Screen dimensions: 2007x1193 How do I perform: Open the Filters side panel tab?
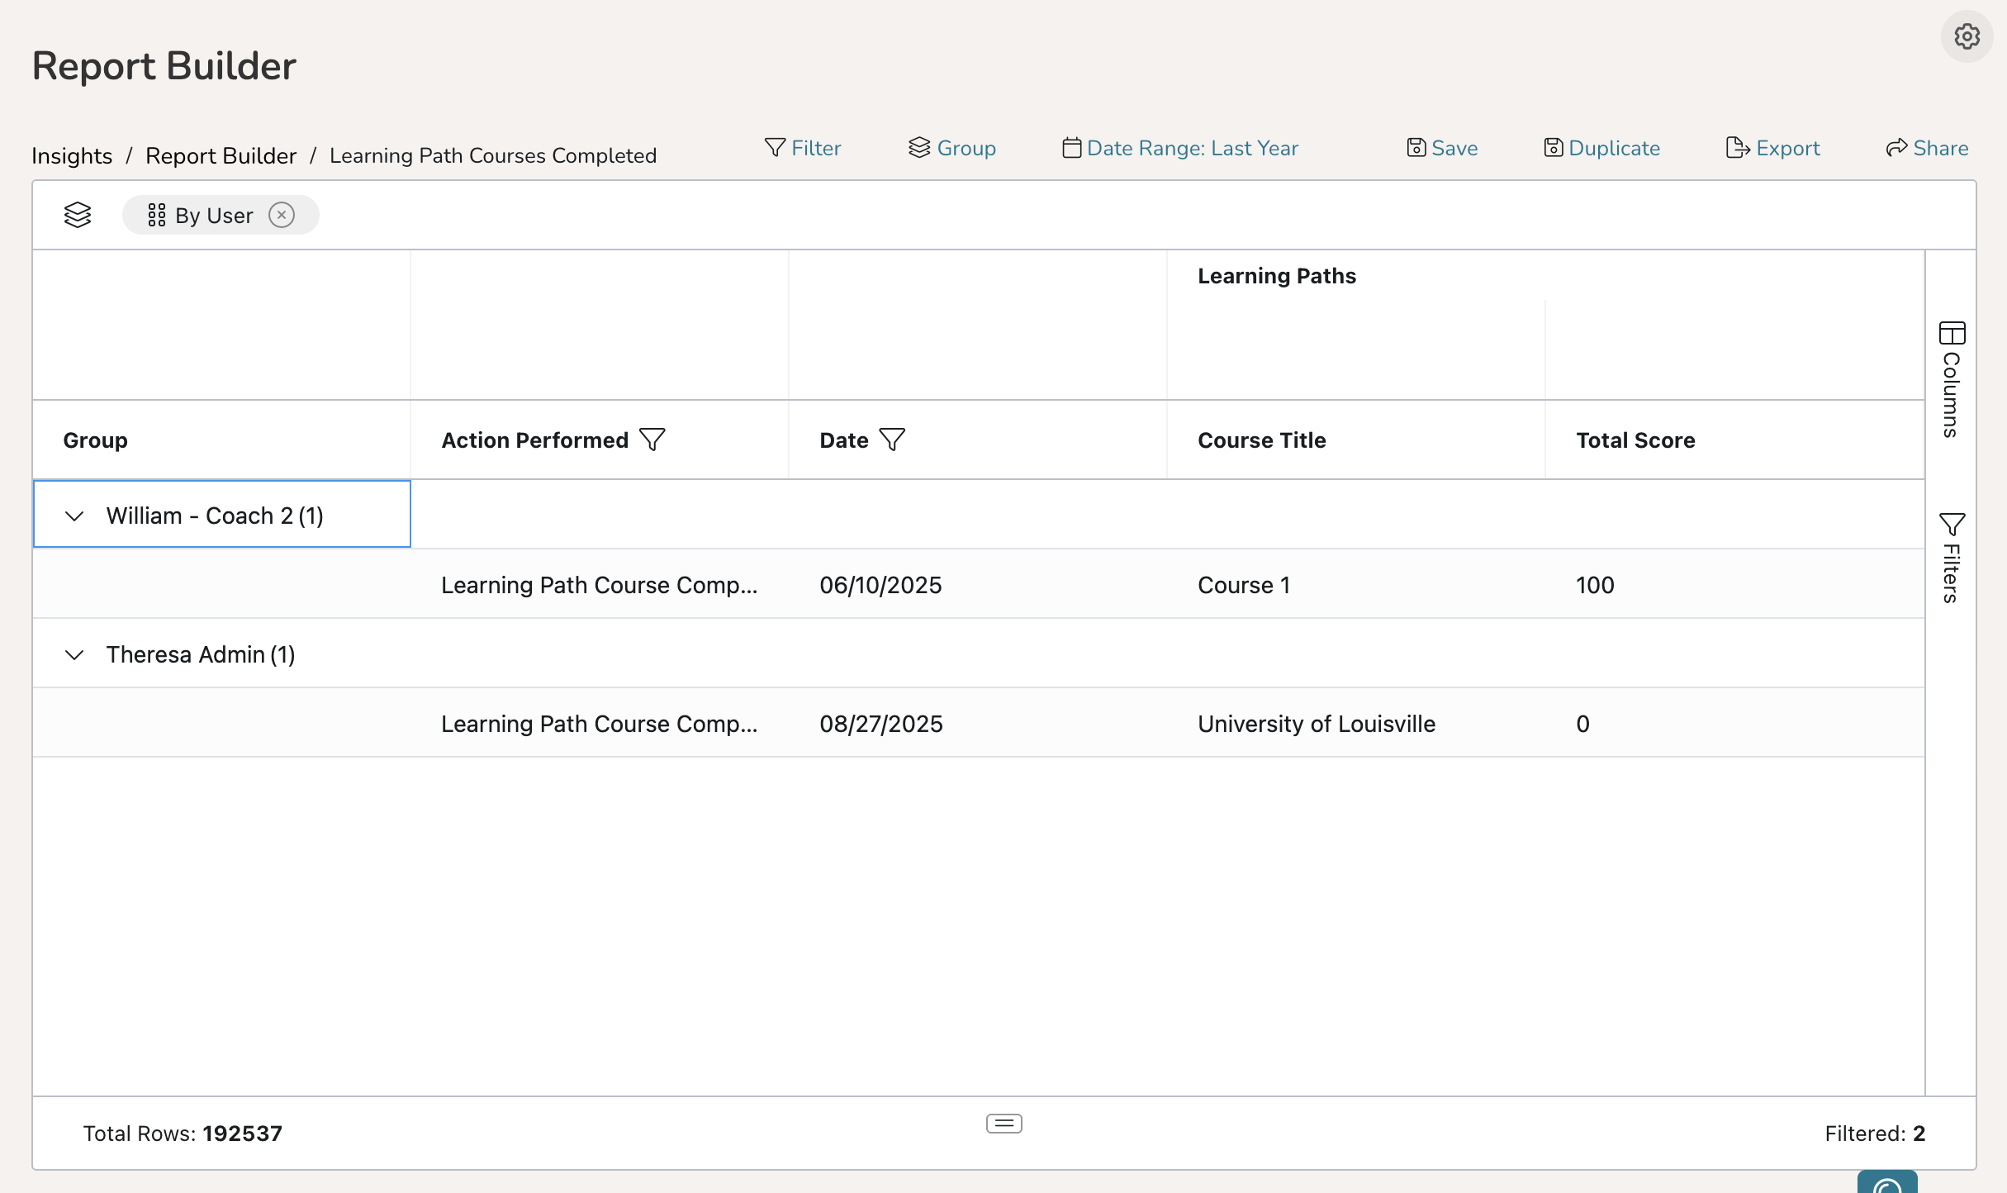tap(1951, 558)
